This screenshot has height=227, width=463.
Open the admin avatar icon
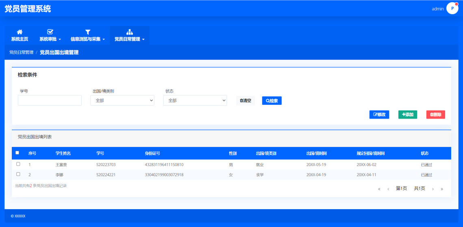click(x=452, y=8)
